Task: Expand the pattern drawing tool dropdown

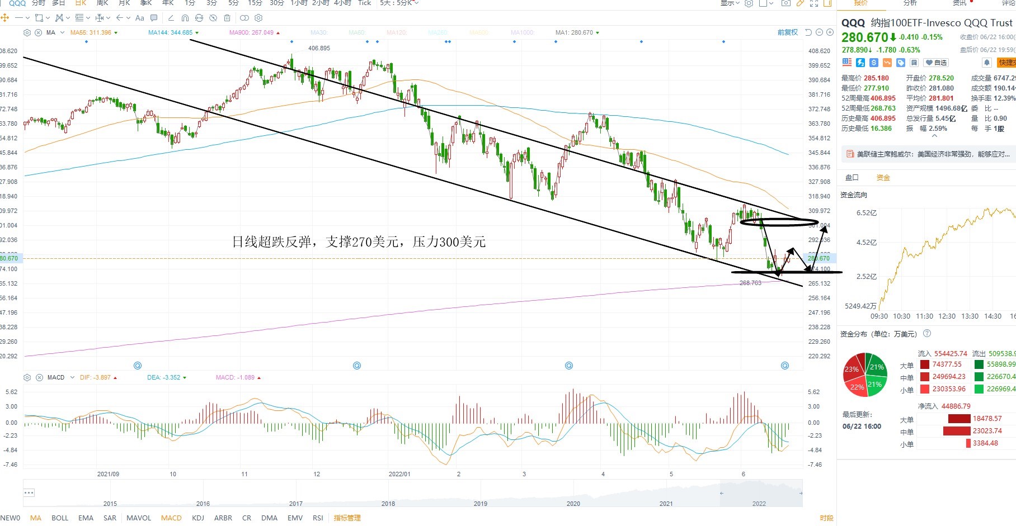Action: click(68, 18)
